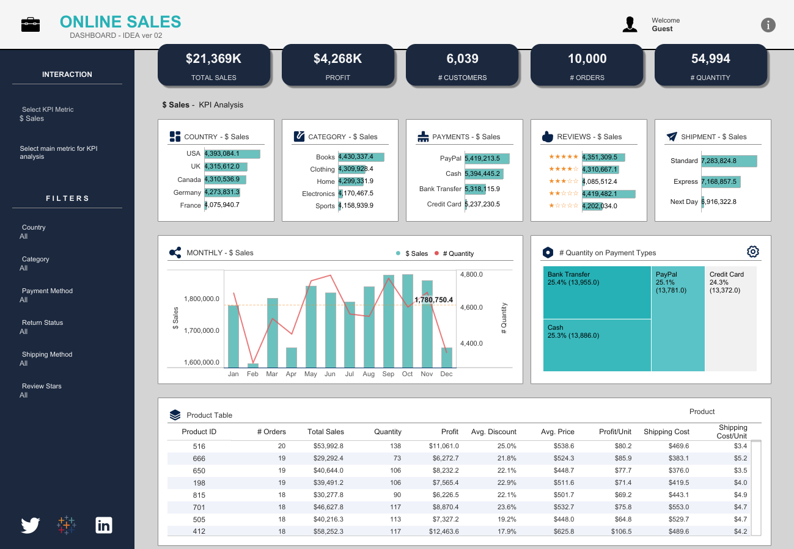Open the info icon in header
The height and width of the screenshot is (549, 794).
768,25
